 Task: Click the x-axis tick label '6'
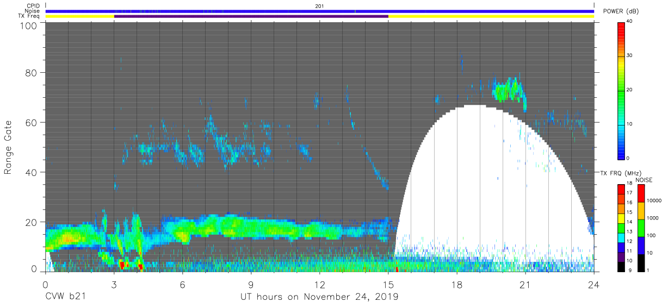tap(183, 284)
